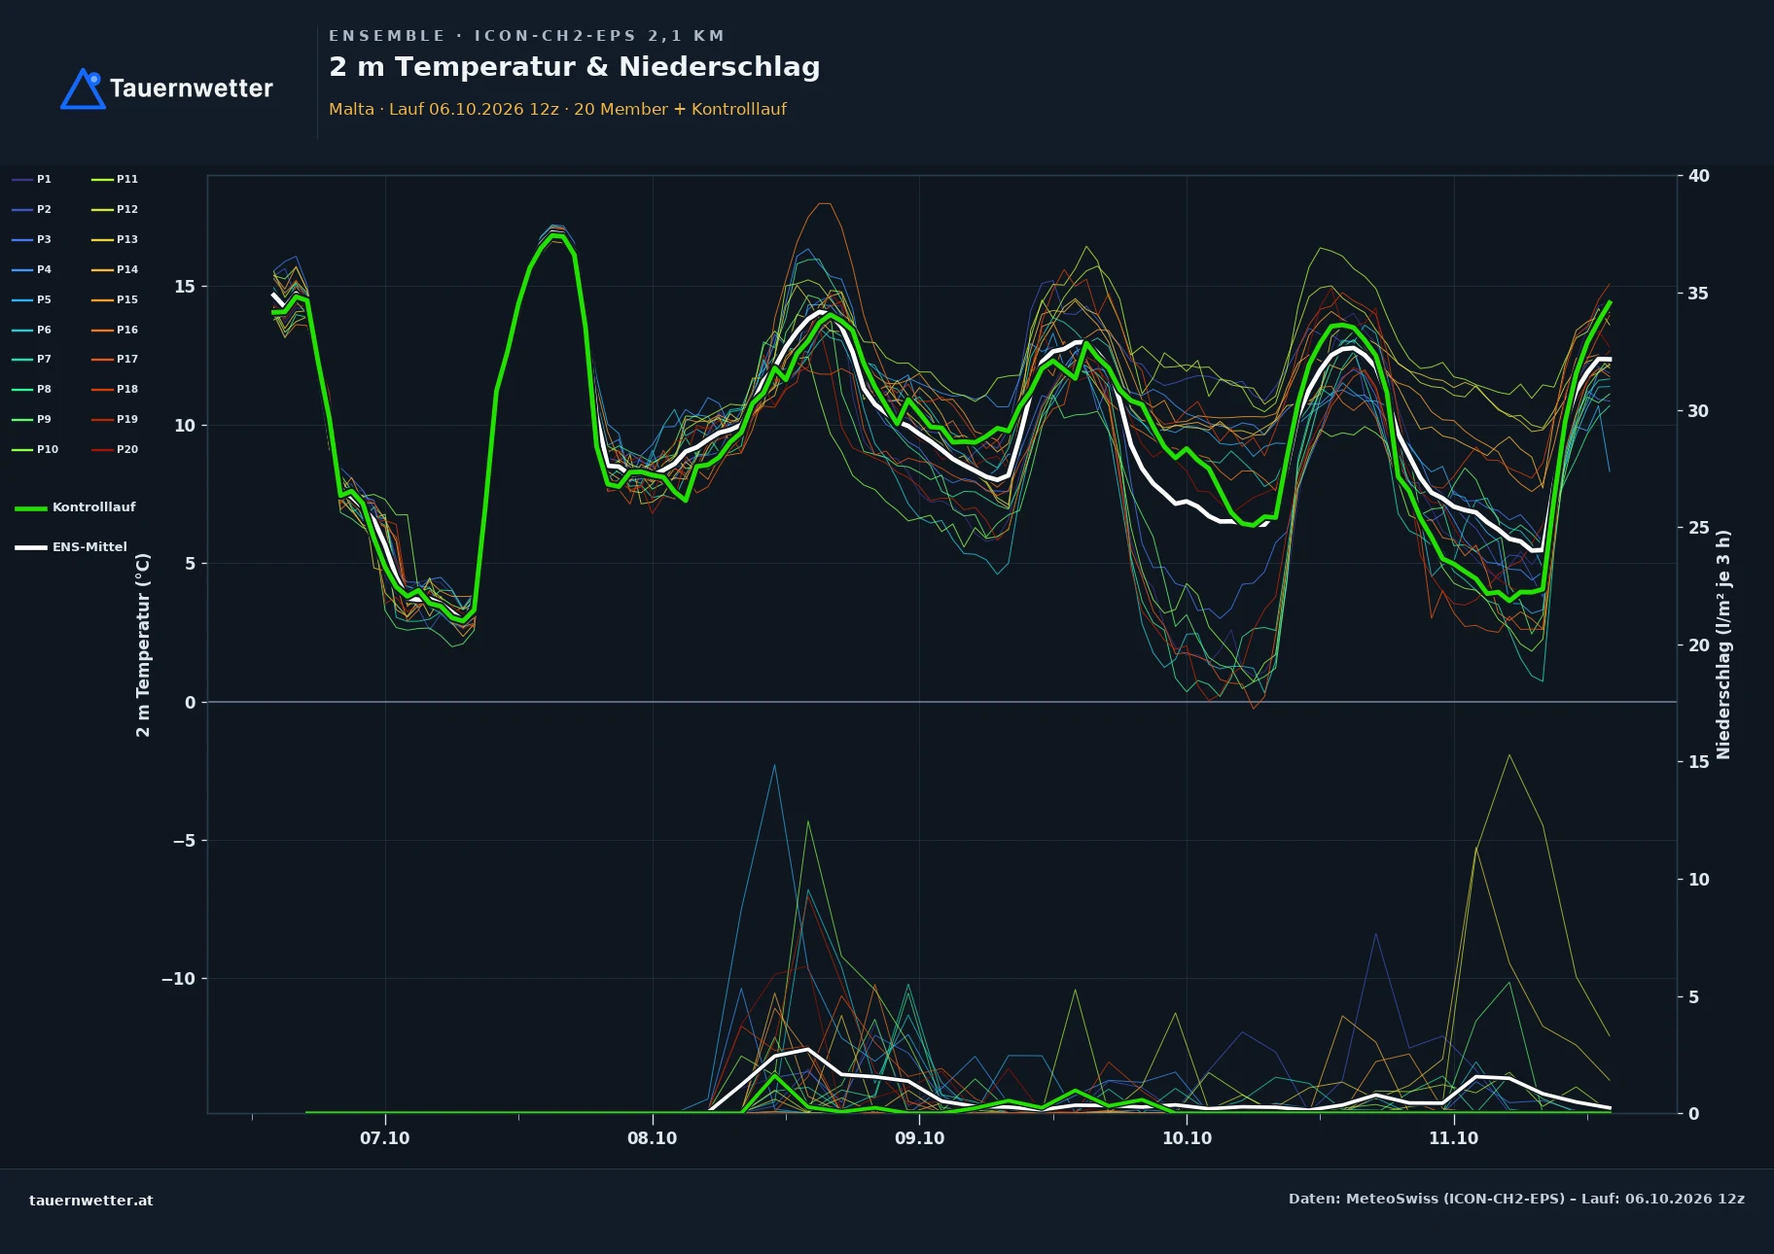Toggle the ENS-Mittel white line legend

coord(71,547)
